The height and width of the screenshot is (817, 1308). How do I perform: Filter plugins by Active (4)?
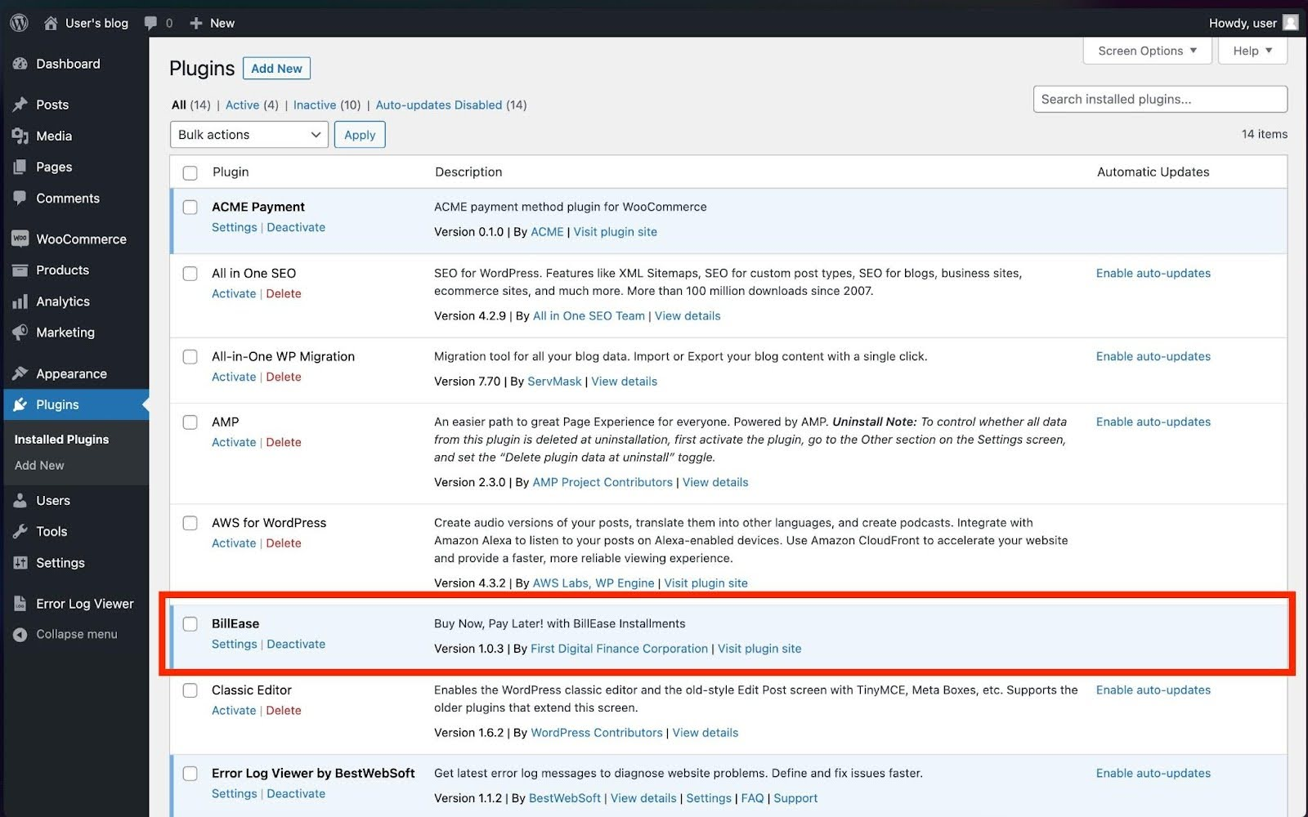click(252, 105)
